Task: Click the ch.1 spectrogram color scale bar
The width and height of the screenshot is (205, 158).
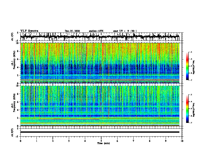Action: (187, 66)
